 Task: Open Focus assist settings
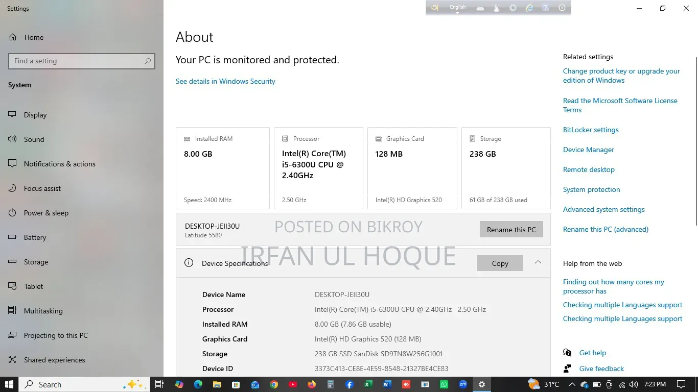82,188
